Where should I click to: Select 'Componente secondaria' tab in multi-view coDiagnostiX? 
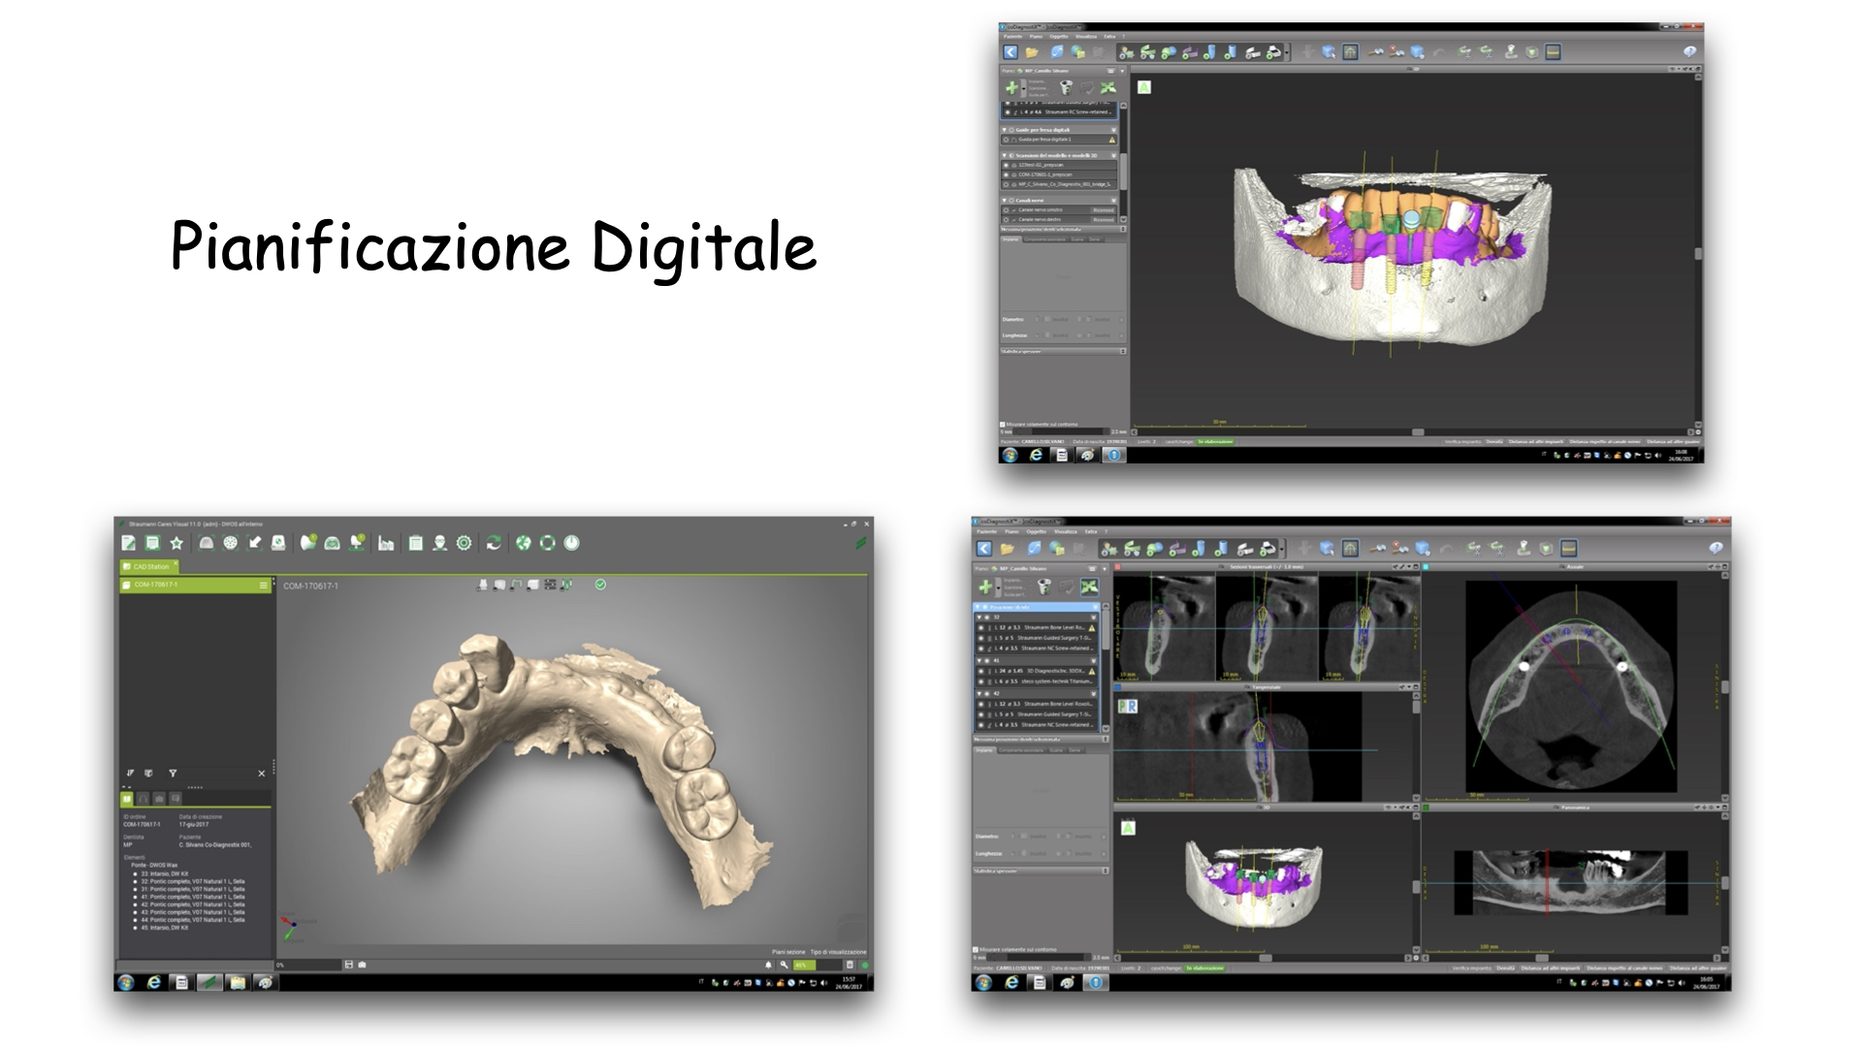tap(1019, 749)
